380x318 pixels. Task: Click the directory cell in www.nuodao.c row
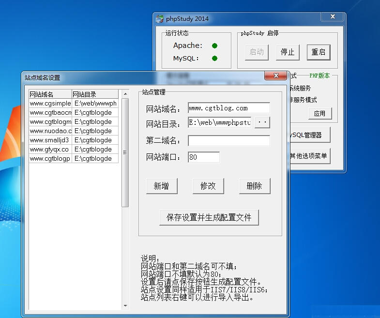coord(95,131)
